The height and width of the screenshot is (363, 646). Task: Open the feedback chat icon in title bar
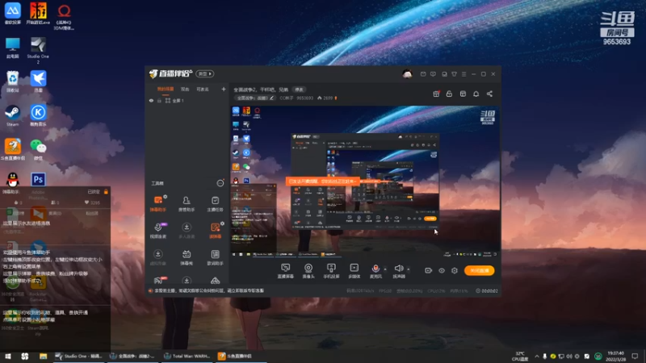(x=433, y=74)
